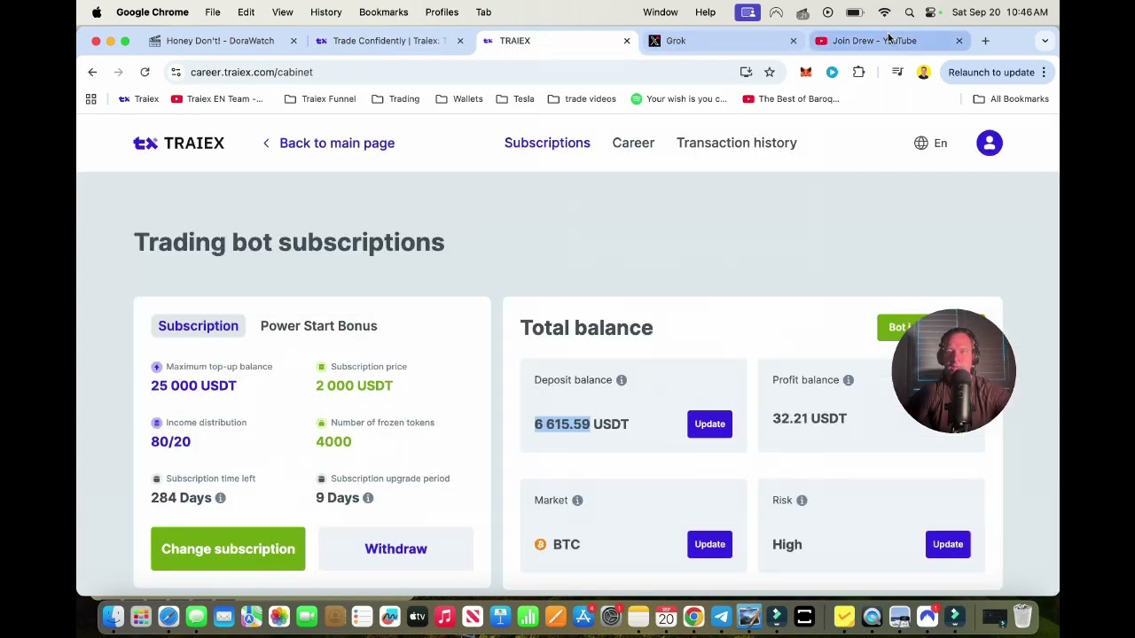Switch to Power Start Bonus tab
1135x638 pixels.
pos(318,325)
